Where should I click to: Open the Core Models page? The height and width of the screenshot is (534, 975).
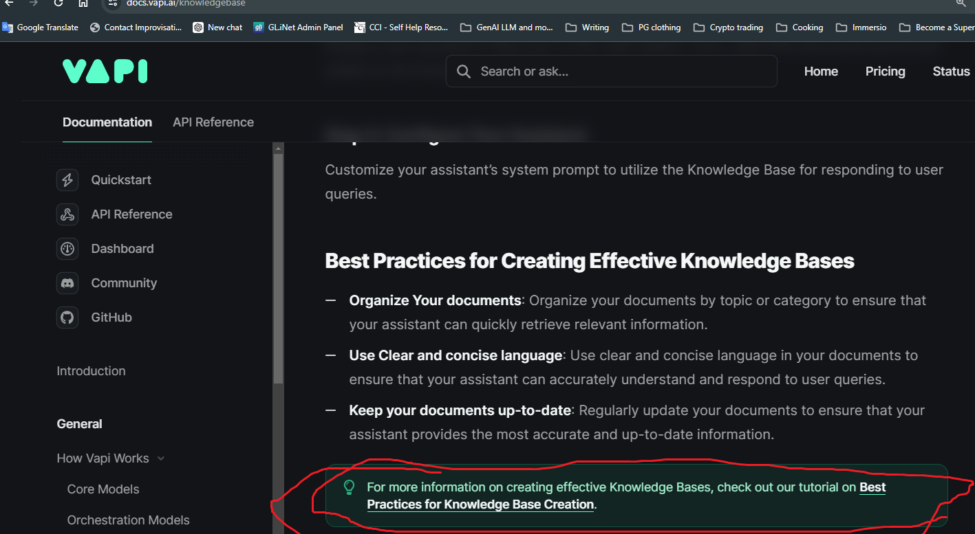pyautogui.click(x=103, y=489)
